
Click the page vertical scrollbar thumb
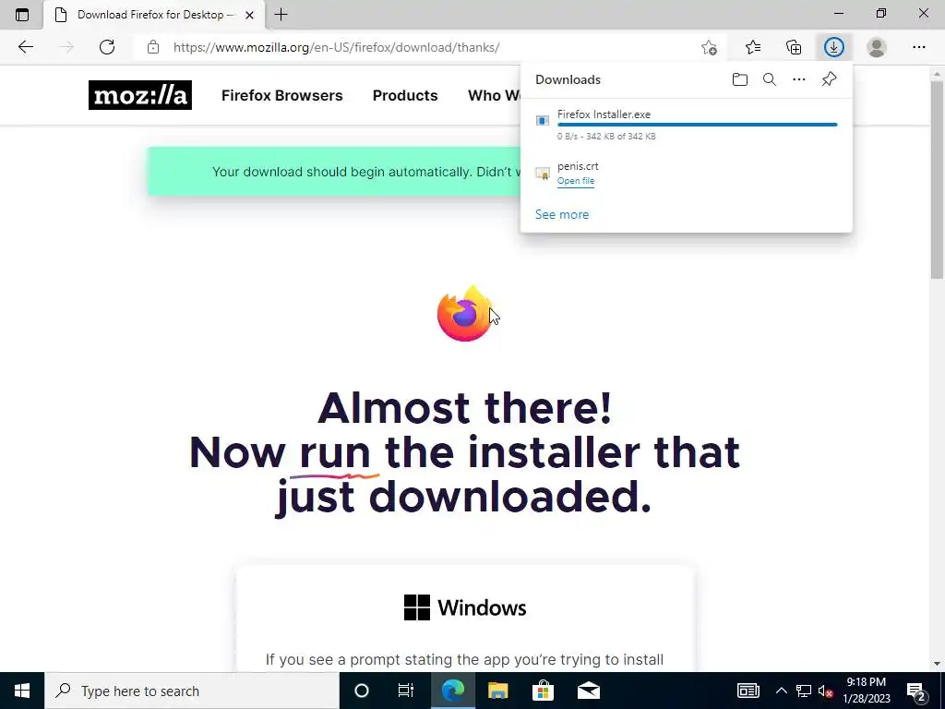click(x=937, y=181)
